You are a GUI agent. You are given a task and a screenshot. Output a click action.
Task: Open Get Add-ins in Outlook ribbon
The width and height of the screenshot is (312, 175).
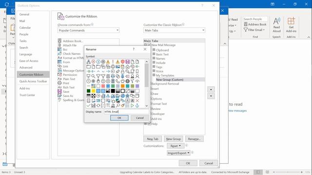(291, 25)
